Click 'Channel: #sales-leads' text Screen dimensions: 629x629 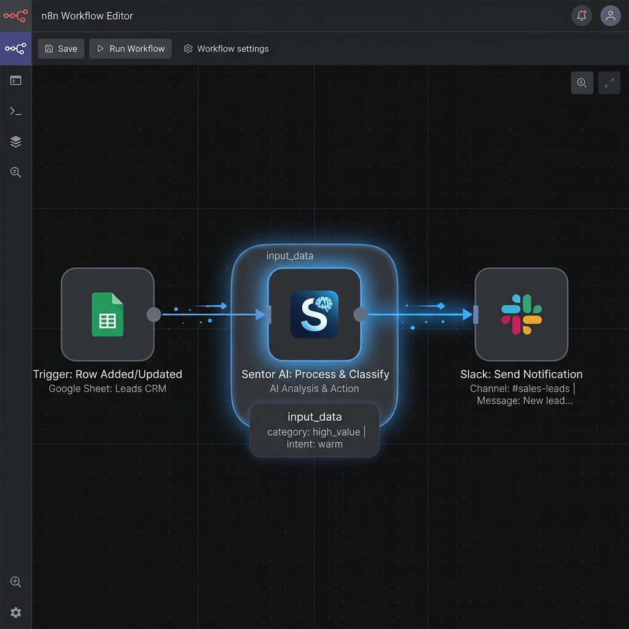[x=520, y=389]
